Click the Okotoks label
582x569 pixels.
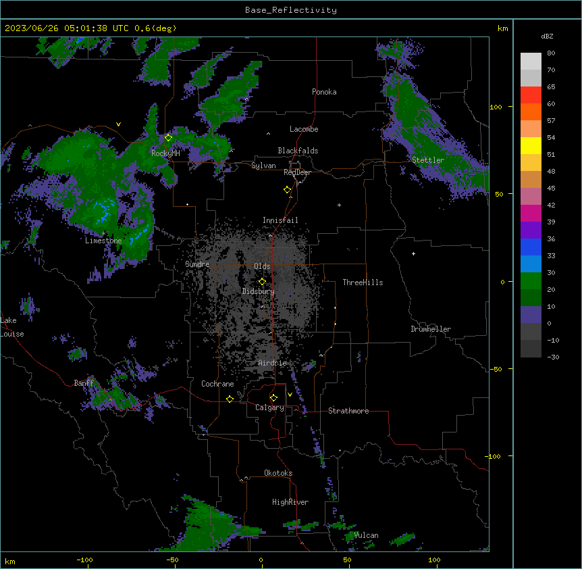(278, 473)
